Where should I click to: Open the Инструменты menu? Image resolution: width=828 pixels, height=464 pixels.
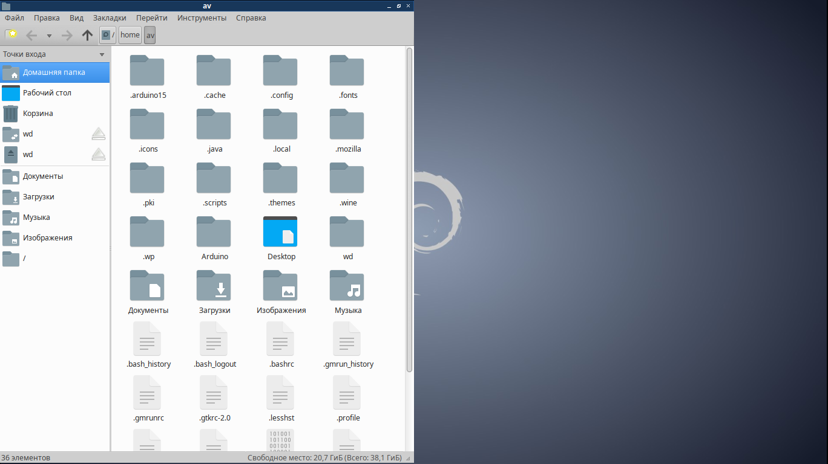point(202,18)
